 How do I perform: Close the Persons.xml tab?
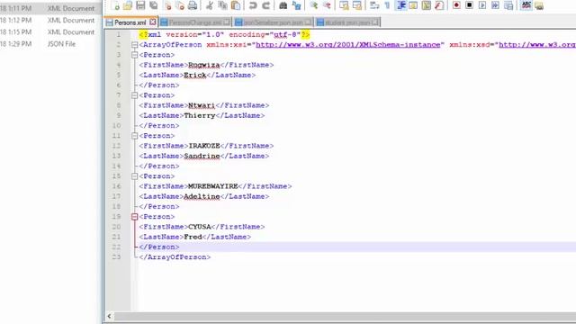[152, 22]
